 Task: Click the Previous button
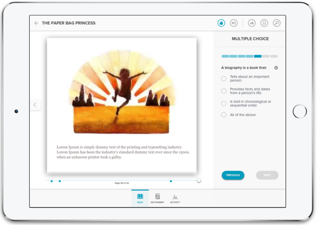[233, 175]
